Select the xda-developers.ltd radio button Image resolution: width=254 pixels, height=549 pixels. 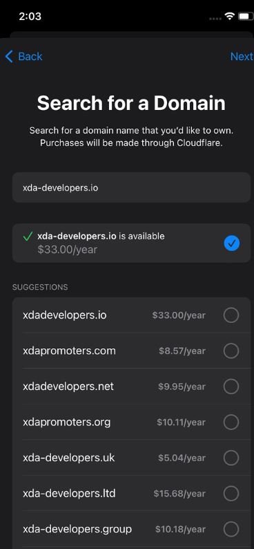click(231, 494)
